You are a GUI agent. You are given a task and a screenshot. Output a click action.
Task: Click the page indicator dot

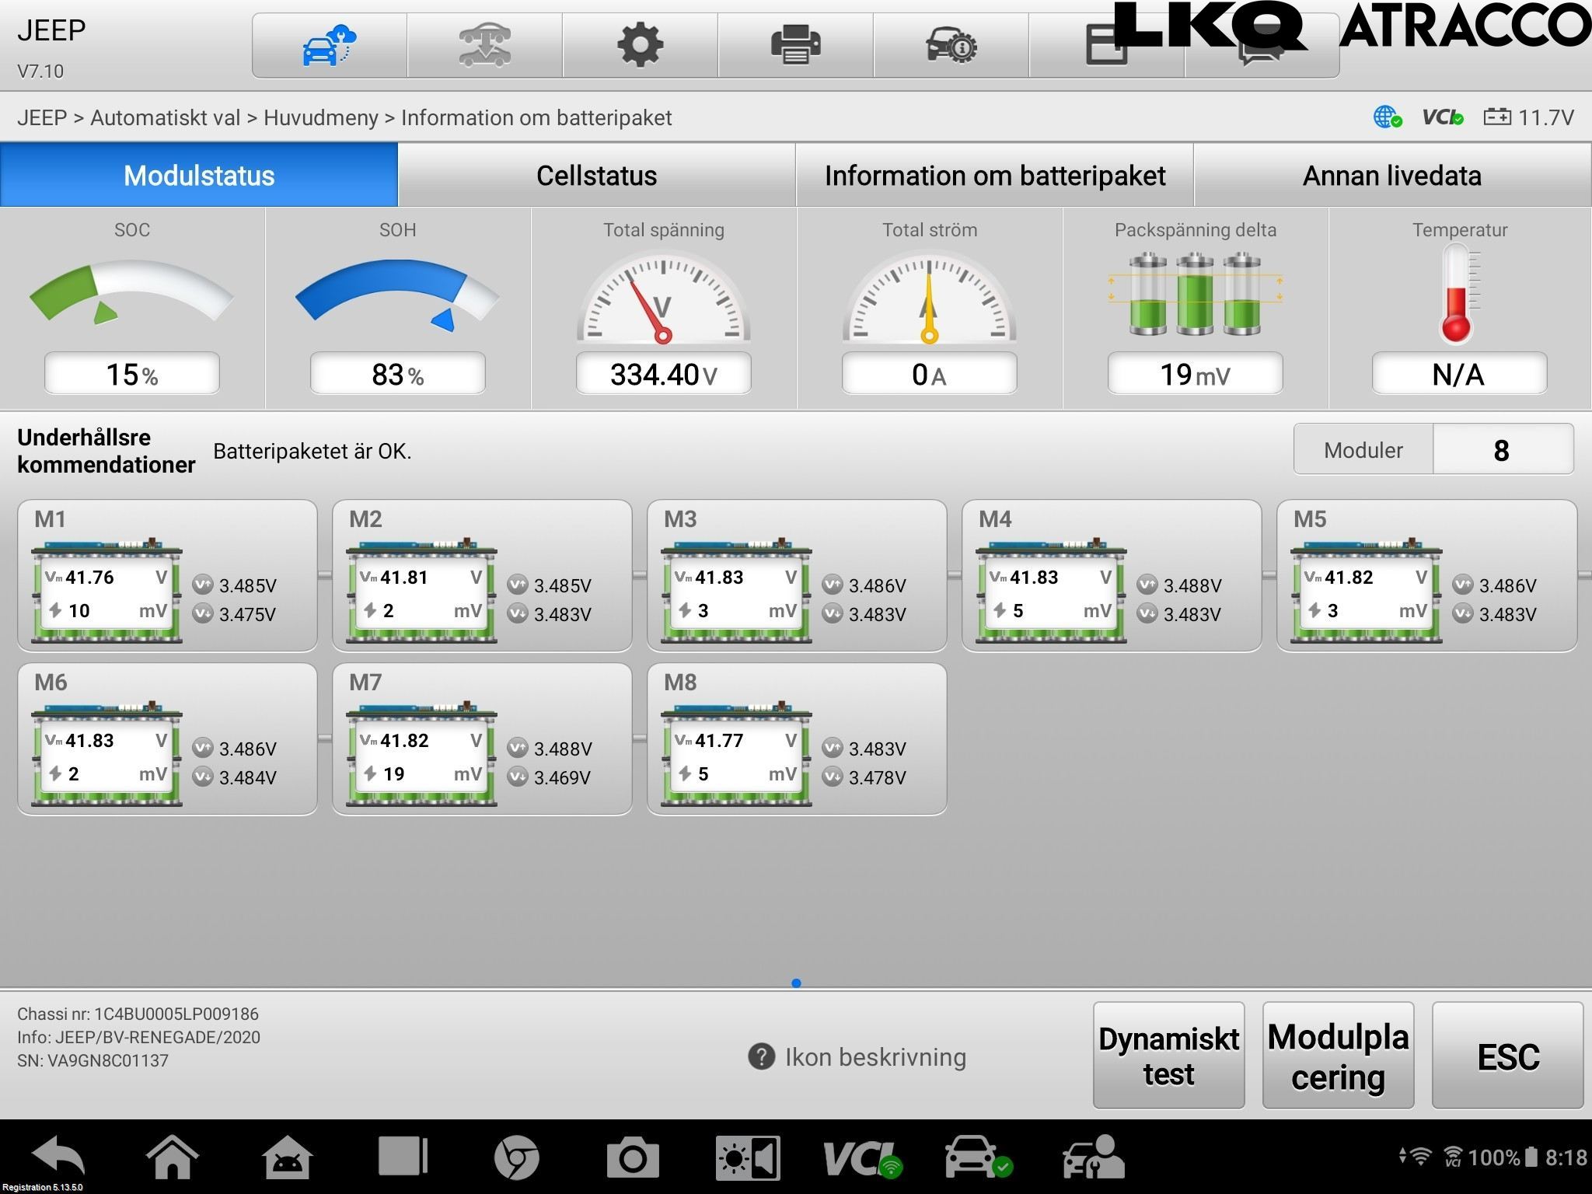(796, 983)
